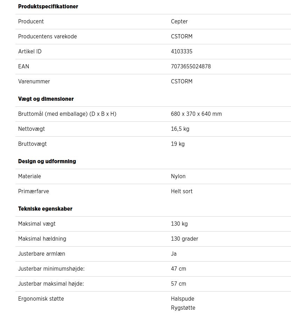Select the Cepter producer value
Screen dimensions: 291x324
pyautogui.click(x=179, y=22)
